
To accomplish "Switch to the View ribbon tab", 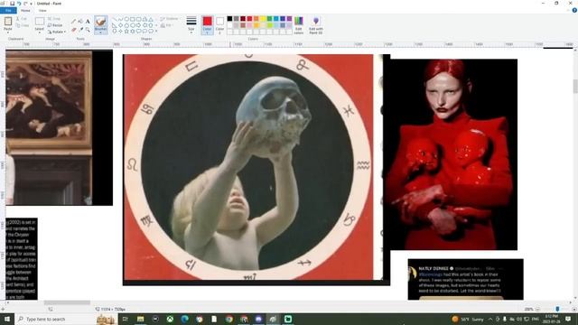I will pyautogui.click(x=42, y=11).
